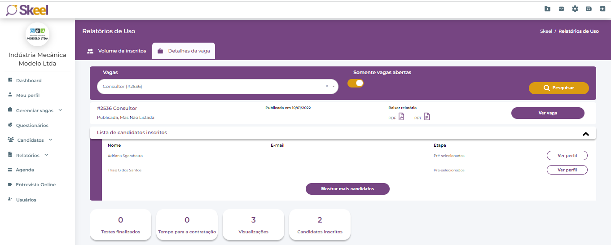Collapse Lista de candidatos inscritos section

[x=585, y=133]
